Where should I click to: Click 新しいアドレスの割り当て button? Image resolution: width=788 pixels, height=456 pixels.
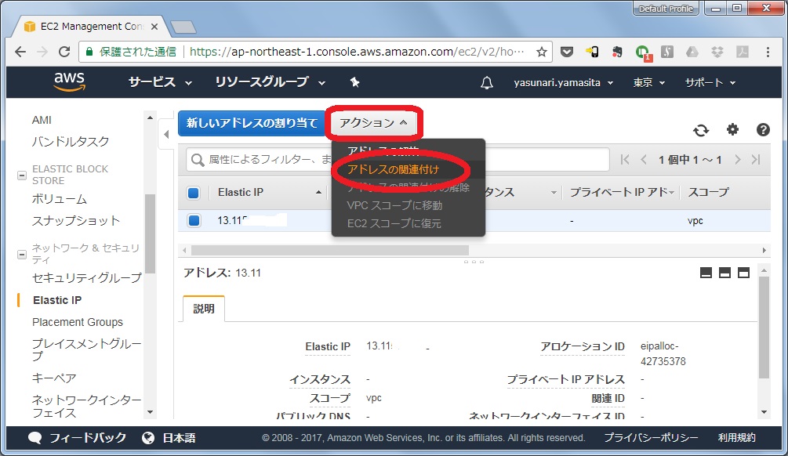tap(252, 123)
